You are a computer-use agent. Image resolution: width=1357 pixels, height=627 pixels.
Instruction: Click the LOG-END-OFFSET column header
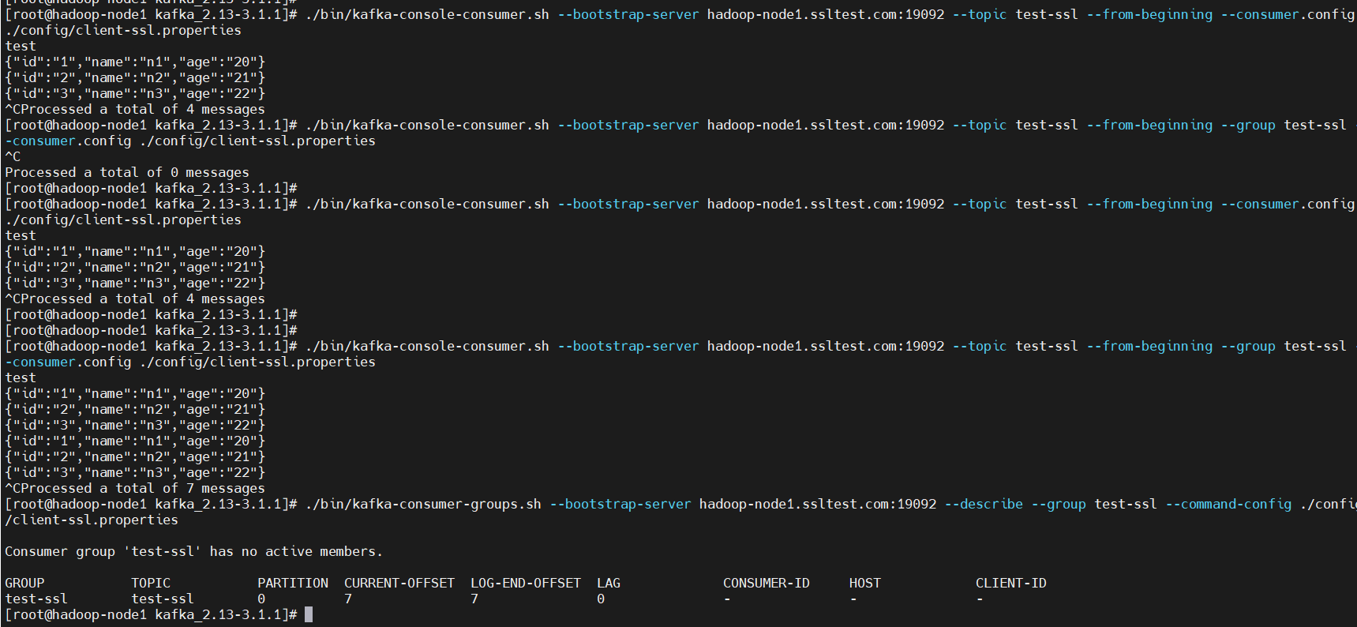point(526,583)
